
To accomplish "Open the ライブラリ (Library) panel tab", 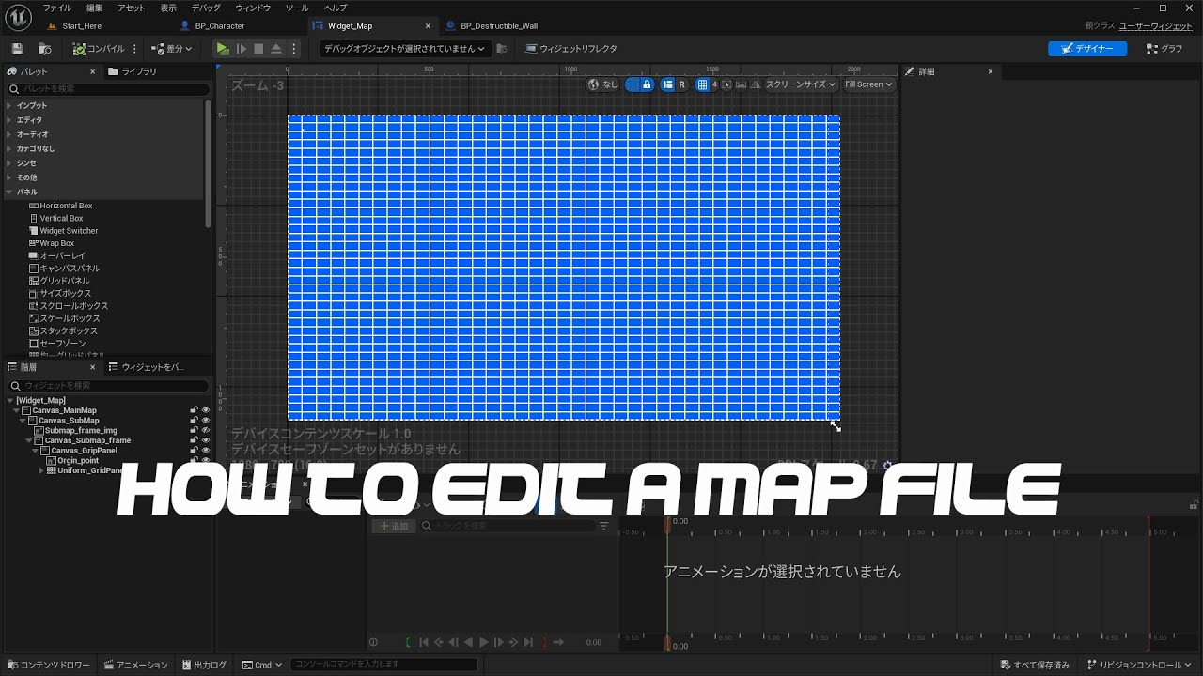I will click(x=133, y=71).
